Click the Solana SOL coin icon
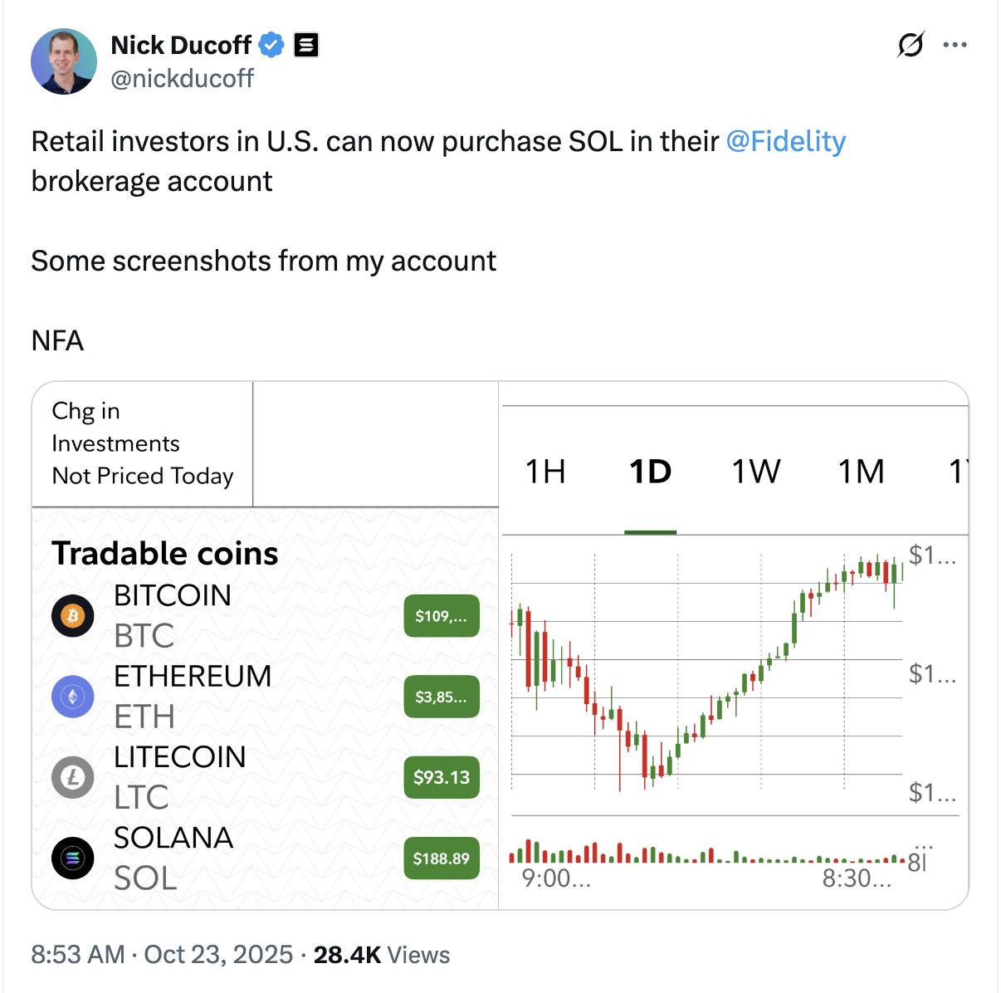Image resolution: width=1001 pixels, height=993 pixels. tap(73, 858)
